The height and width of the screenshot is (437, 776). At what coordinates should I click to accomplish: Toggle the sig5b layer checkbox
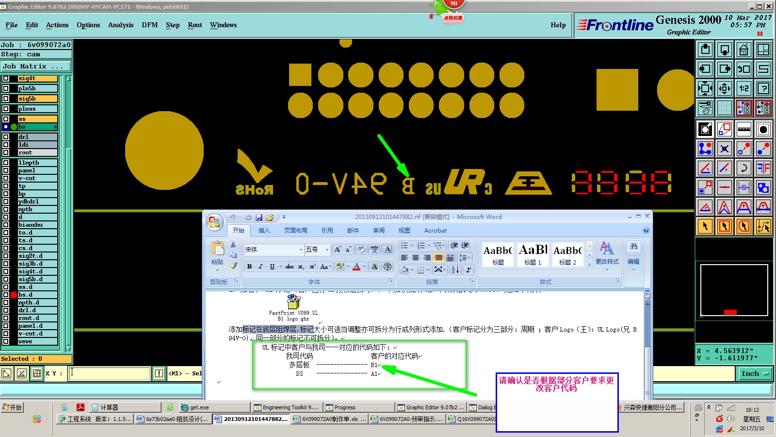(x=6, y=99)
